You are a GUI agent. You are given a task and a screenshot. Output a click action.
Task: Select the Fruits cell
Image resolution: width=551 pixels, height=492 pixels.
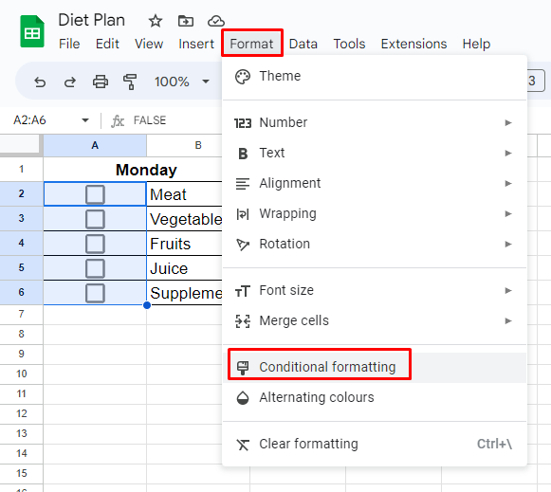coord(185,244)
